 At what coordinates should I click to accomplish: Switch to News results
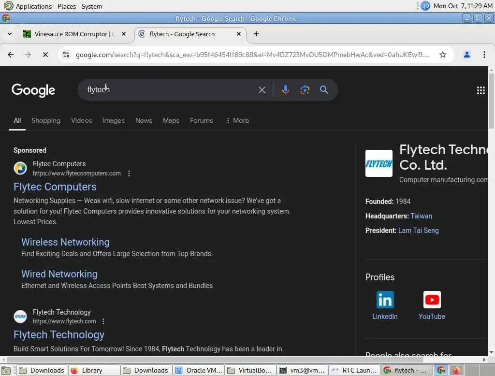tap(144, 121)
